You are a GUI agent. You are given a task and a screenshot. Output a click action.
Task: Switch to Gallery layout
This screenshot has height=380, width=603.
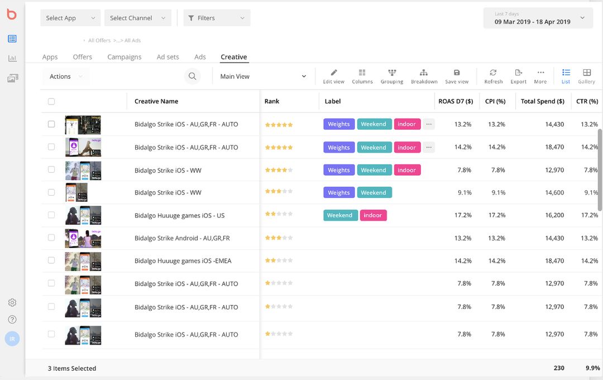pyautogui.click(x=586, y=76)
